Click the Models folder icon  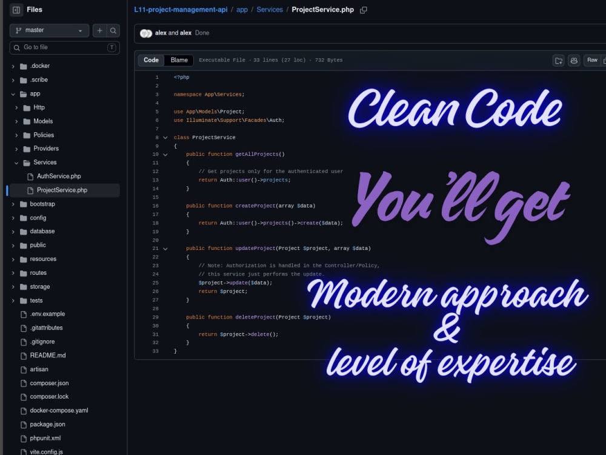click(x=27, y=121)
